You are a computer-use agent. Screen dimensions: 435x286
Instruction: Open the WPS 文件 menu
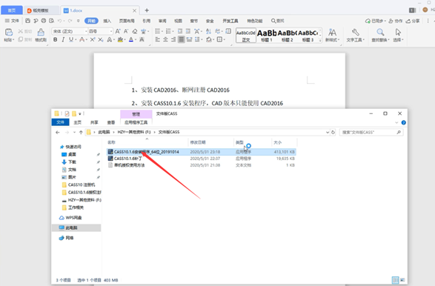12,21
